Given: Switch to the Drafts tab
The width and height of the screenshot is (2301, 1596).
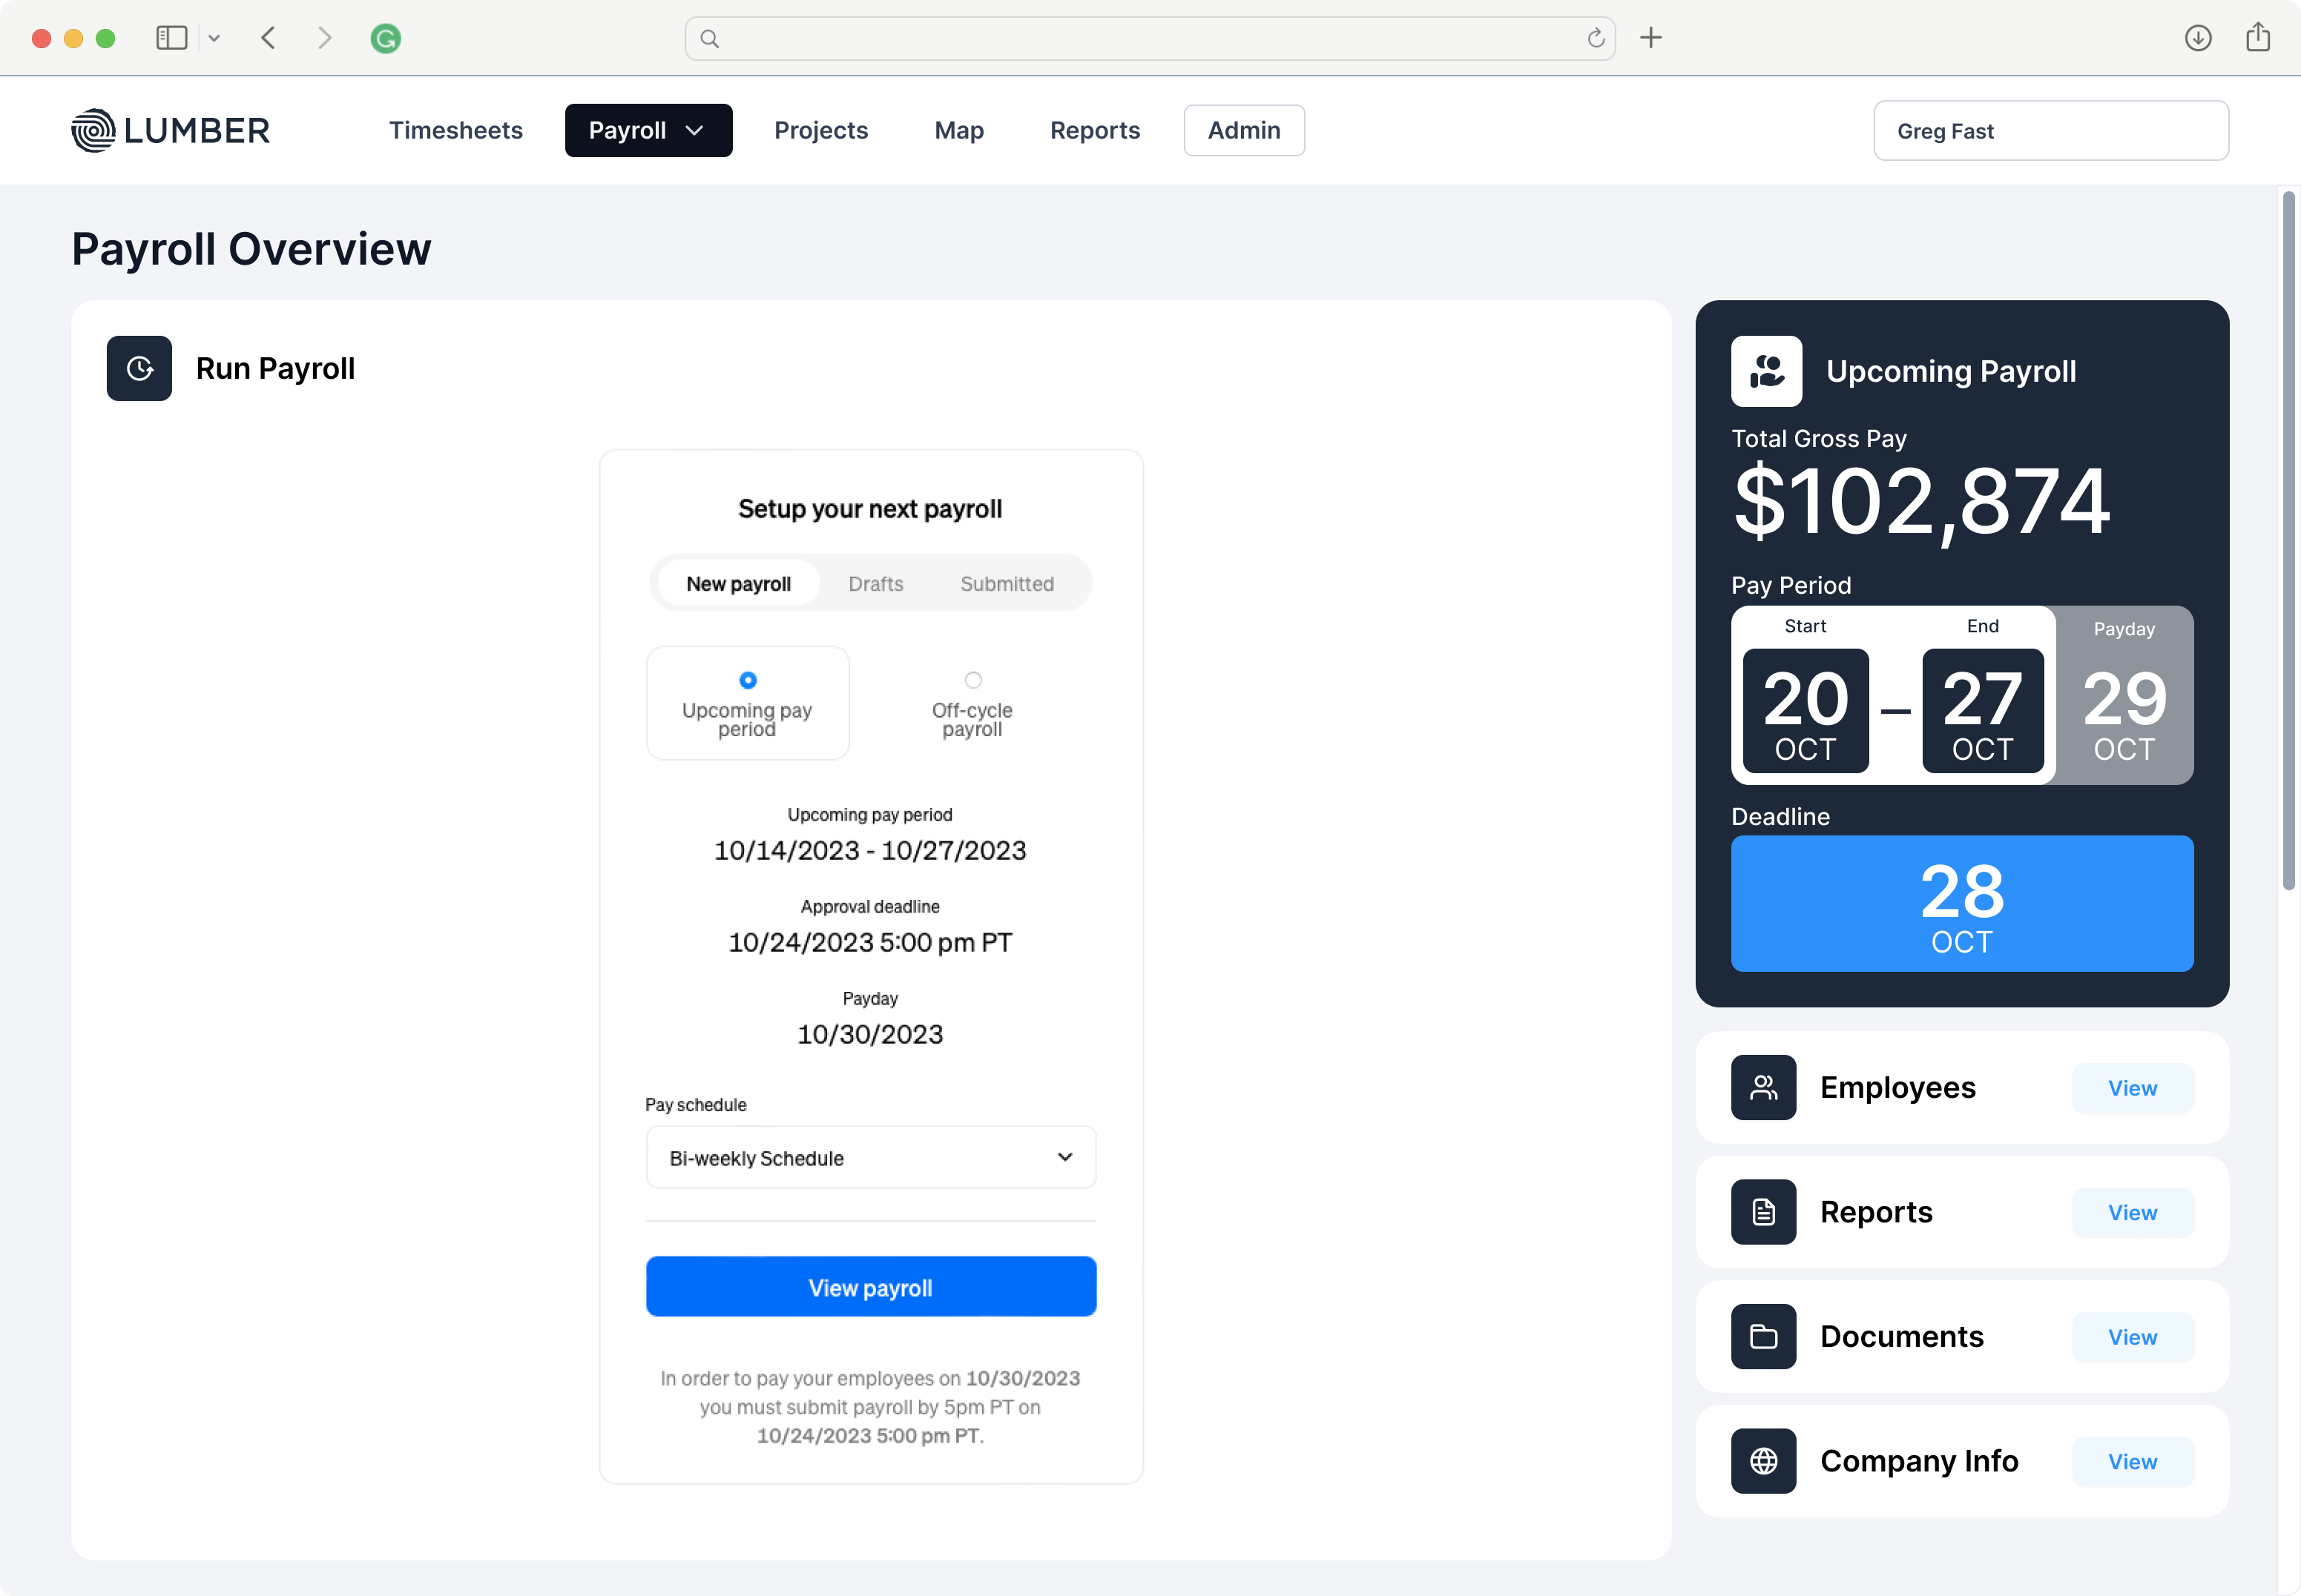Looking at the screenshot, I should pyautogui.click(x=875, y=583).
